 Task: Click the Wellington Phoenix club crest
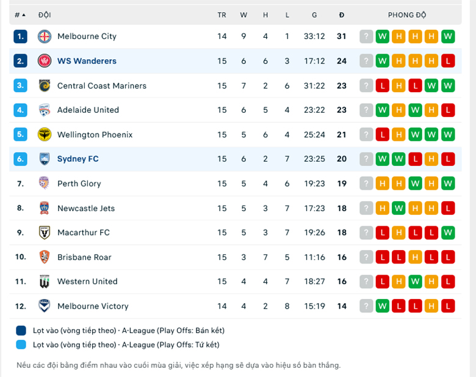click(x=44, y=135)
